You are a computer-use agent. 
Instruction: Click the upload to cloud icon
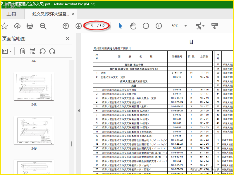point(17,26)
